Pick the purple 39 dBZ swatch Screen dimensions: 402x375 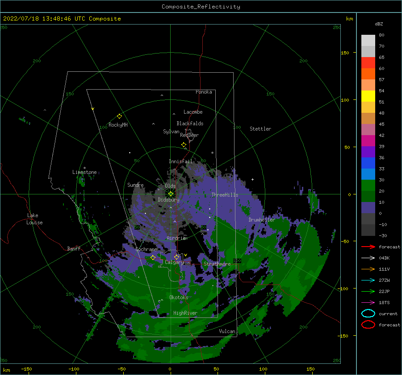tap(368, 152)
